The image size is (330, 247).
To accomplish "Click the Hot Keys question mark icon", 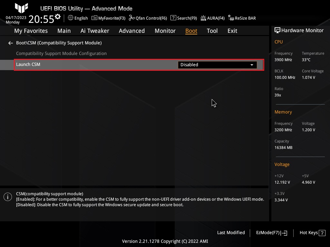I will [322, 233].
